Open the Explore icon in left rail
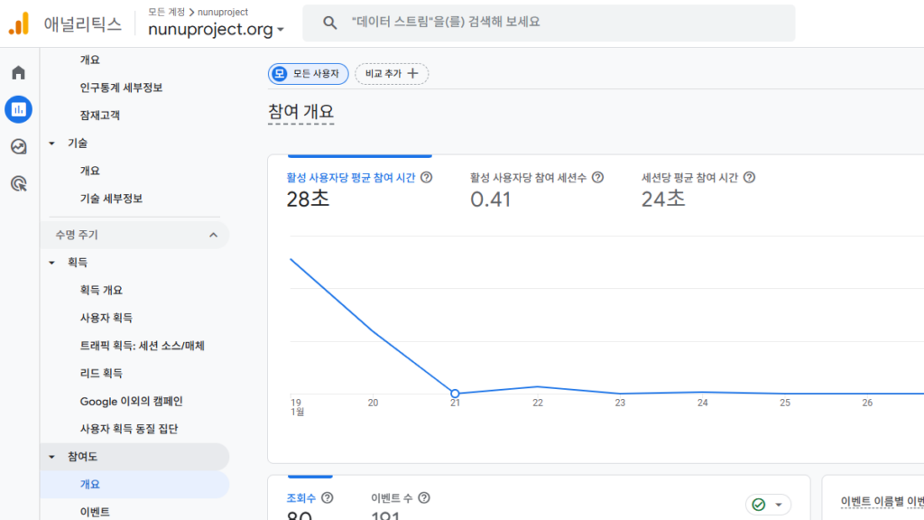Viewport: 924px width, 520px height. click(18, 146)
